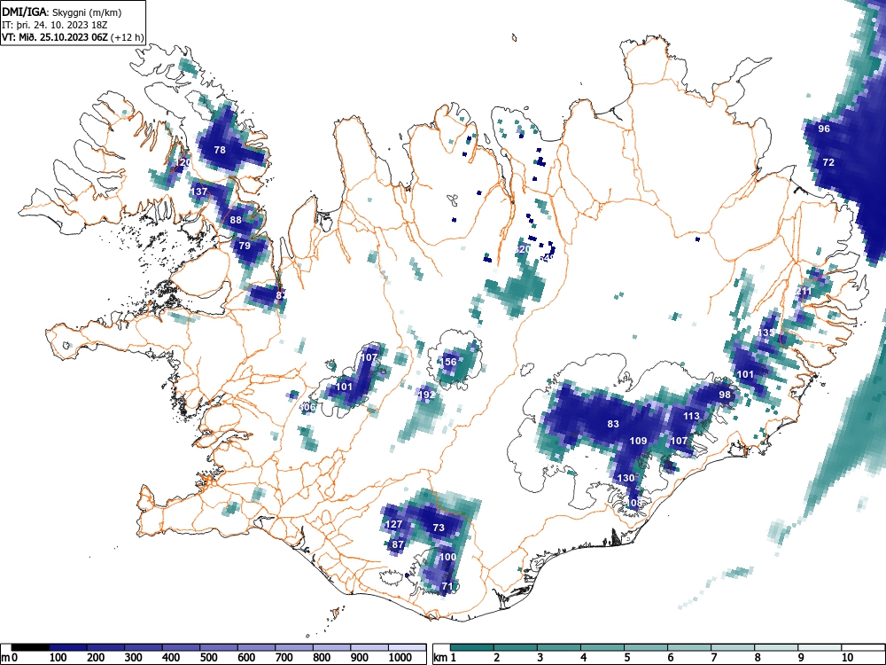Click the visibility value '73' in south Iceland
The width and height of the screenshot is (886, 665).
(x=439, y=528)
